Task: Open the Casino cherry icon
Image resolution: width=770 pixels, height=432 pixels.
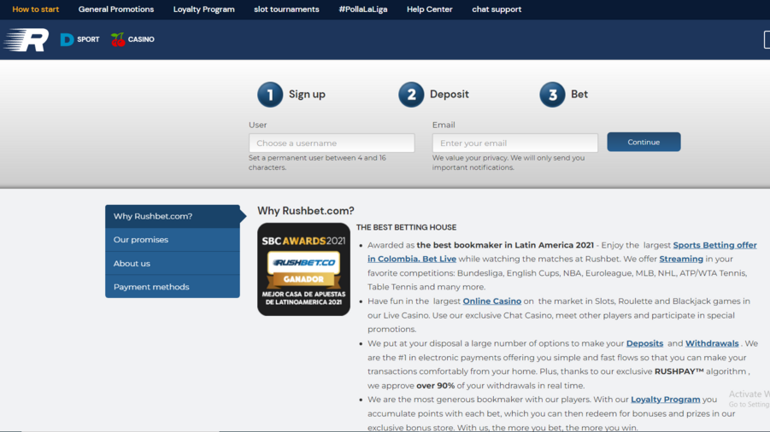Action: (x=118, y=39)
